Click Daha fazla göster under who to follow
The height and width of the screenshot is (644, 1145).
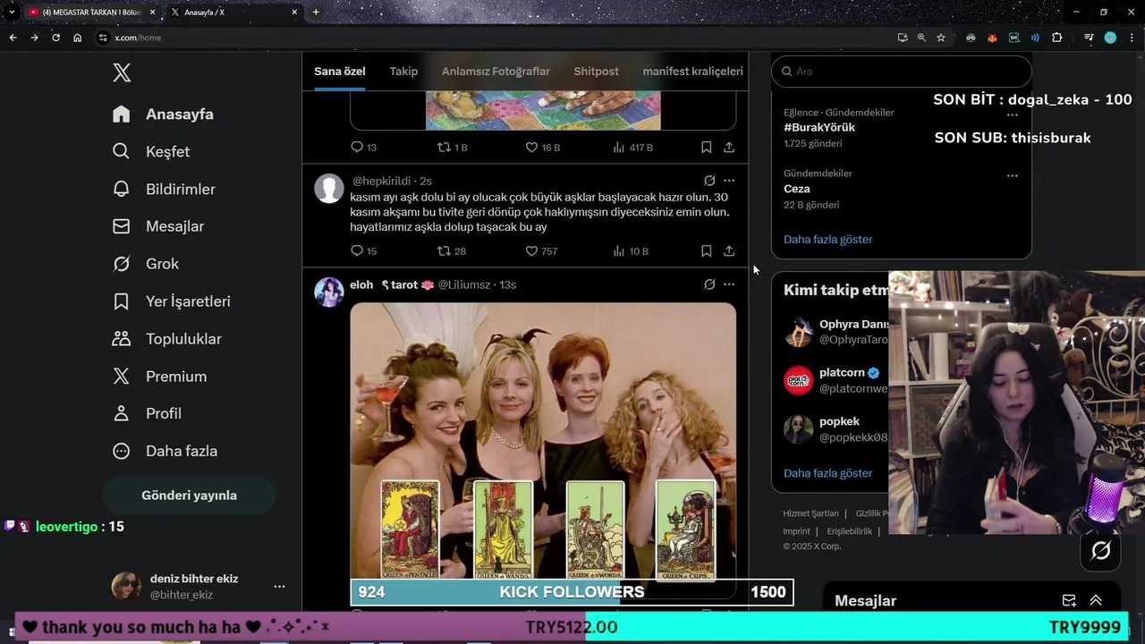coord(828,473)
